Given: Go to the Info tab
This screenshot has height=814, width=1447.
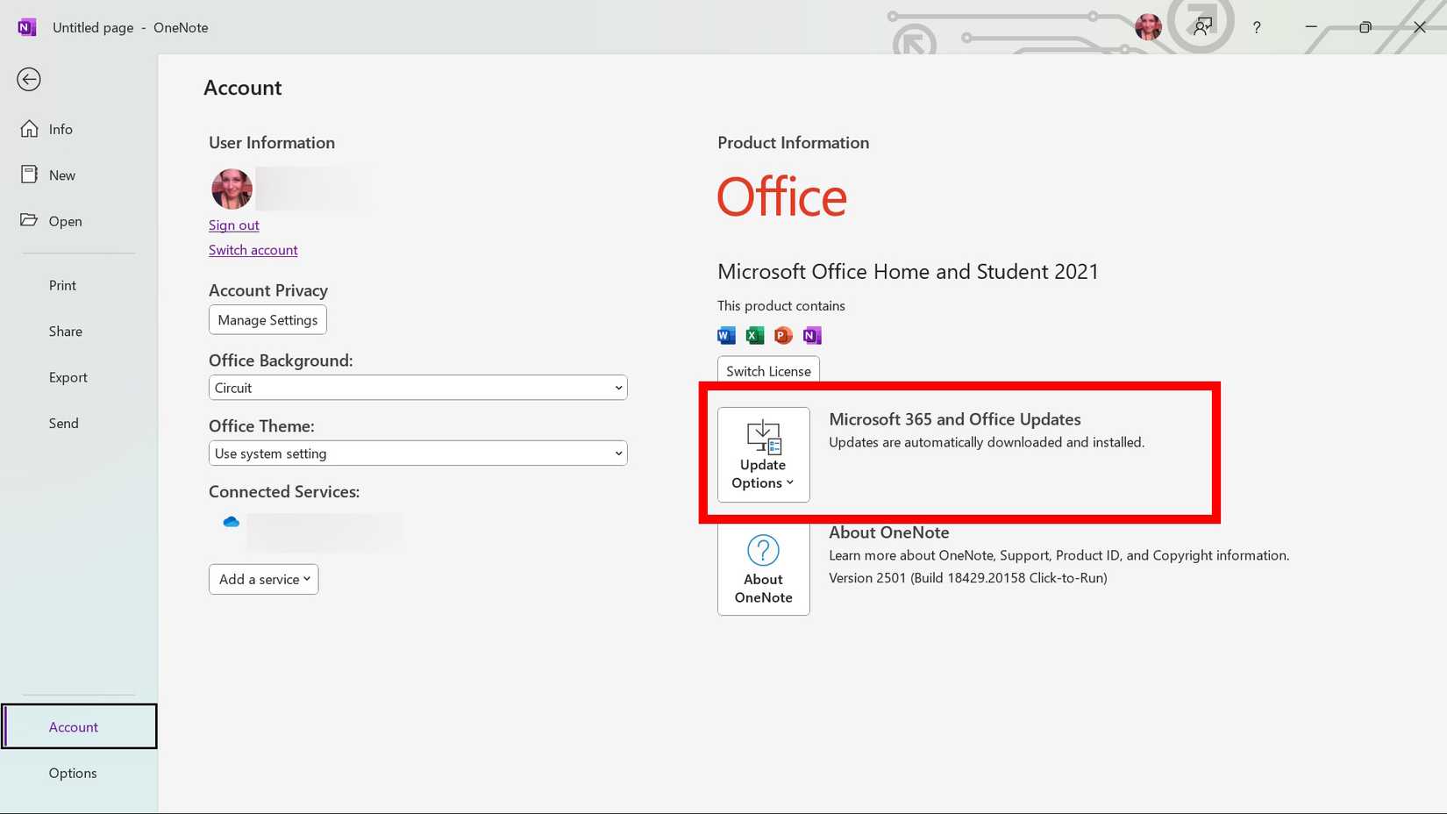Looking at the screenshot, I should (61, 130).
